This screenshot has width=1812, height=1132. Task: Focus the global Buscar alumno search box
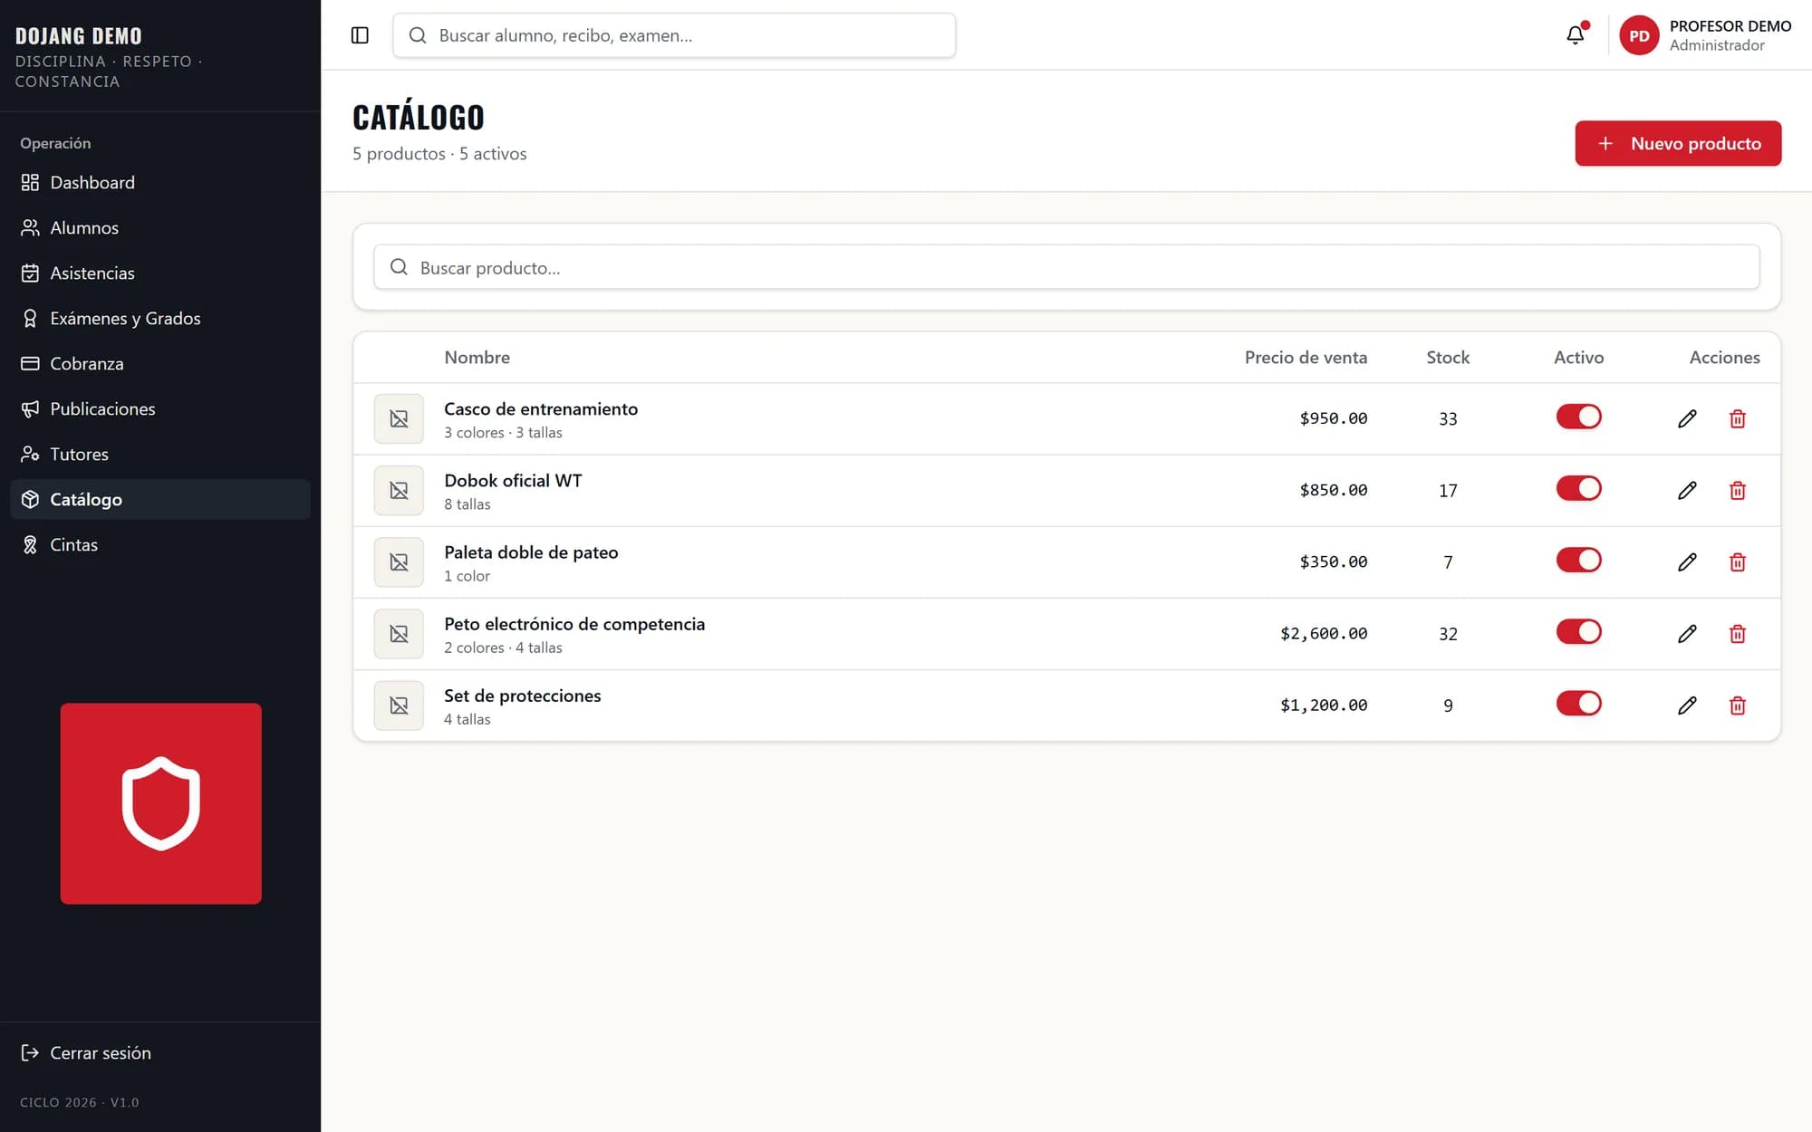tap(674, 35)
